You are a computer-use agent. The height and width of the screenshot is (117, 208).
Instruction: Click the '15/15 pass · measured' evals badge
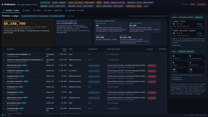[x=186, y=52]
